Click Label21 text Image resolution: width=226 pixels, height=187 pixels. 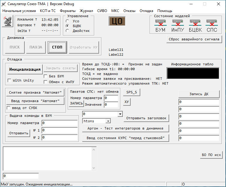pyautogui.click(x=116, y=50)
